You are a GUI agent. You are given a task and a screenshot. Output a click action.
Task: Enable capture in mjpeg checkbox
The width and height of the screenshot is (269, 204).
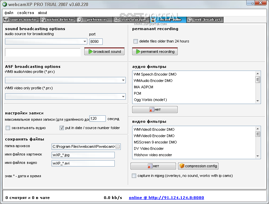click(x=134, y=176)
